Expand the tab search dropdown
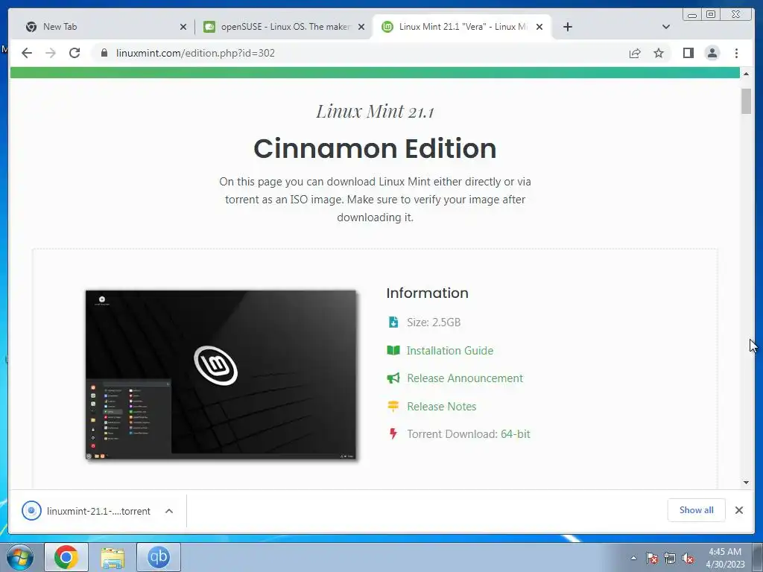This screenshot has width=763, height=572. (666, 27)
